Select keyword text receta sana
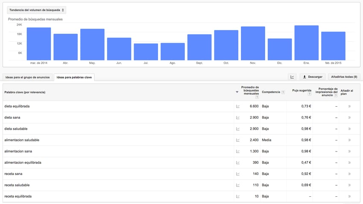This screenshot has height=204, width=363. 13,174
